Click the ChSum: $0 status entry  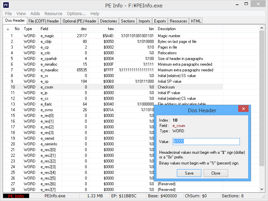coord(196,196)
